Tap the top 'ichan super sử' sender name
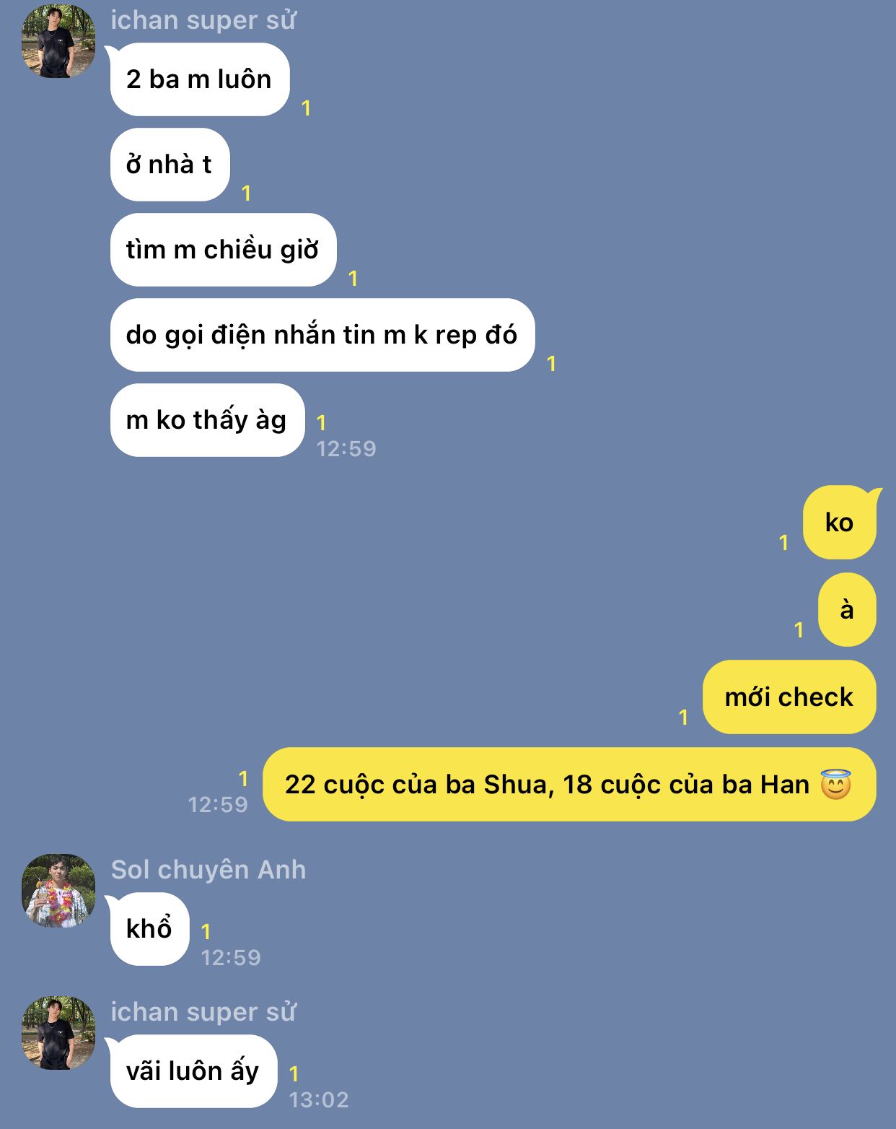Image resolution: width=896 pixels, height=1129 pixels. click(x=203, y=20)
